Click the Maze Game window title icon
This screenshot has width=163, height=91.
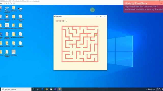coord(55,16)
